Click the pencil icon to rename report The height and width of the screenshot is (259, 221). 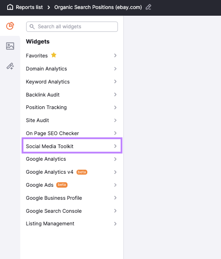[x=148, y=7]
